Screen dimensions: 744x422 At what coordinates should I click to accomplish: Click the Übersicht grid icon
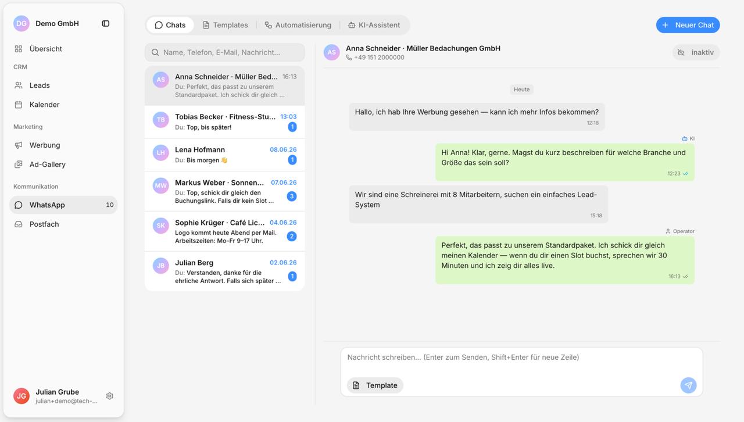(19, 49)
